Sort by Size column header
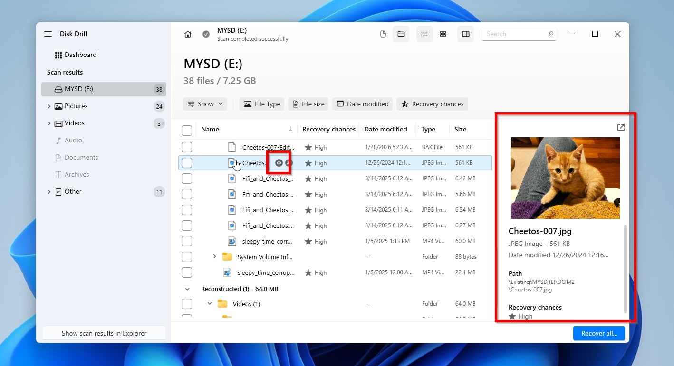The width and height of the screenshot is (674, 366). [460, 129]
